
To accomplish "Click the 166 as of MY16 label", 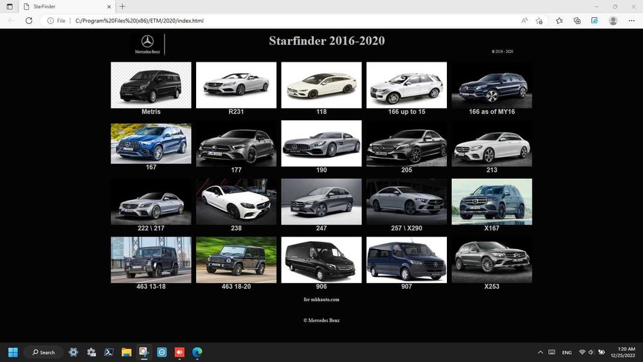I will (492, 111).
